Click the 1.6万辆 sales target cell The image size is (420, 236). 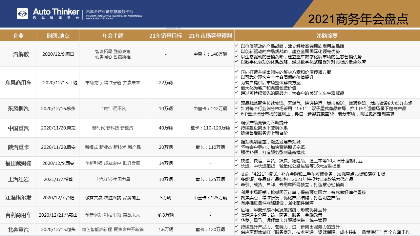click(x=166, y=230)
